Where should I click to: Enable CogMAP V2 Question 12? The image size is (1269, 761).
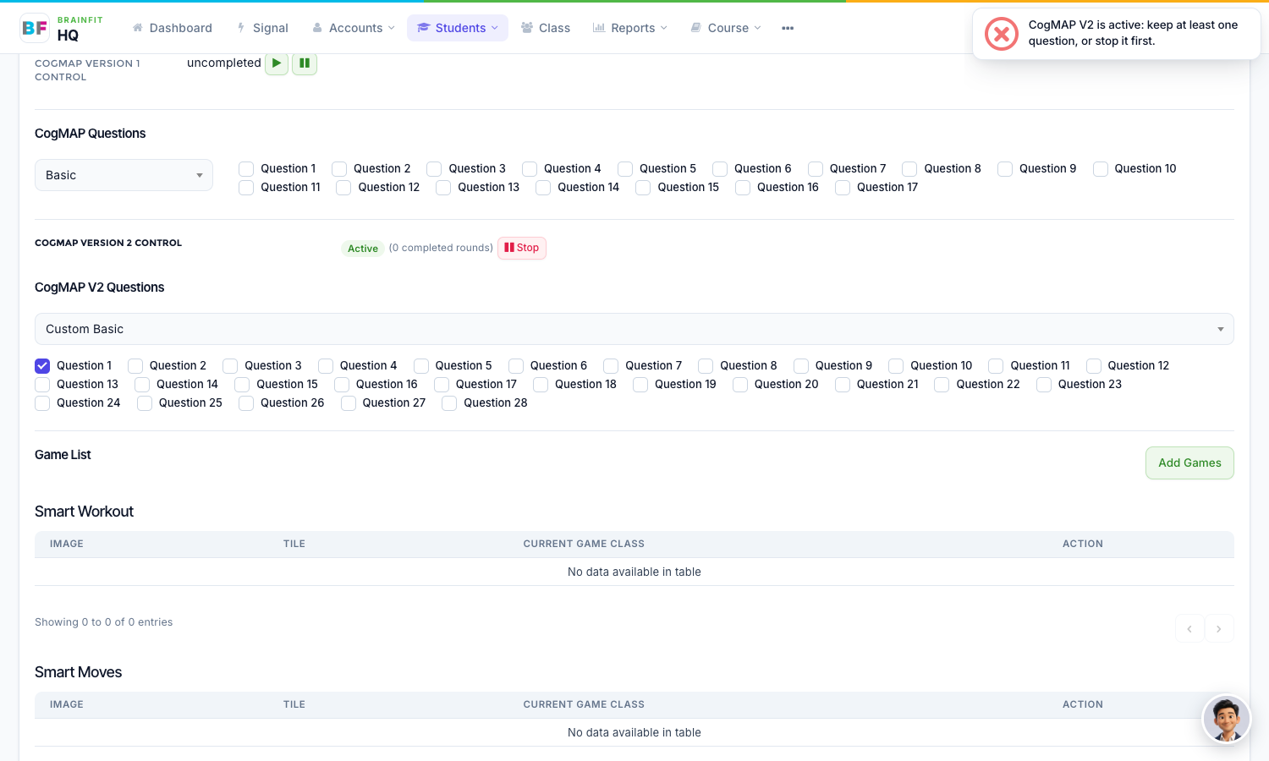coord(1094,366)
